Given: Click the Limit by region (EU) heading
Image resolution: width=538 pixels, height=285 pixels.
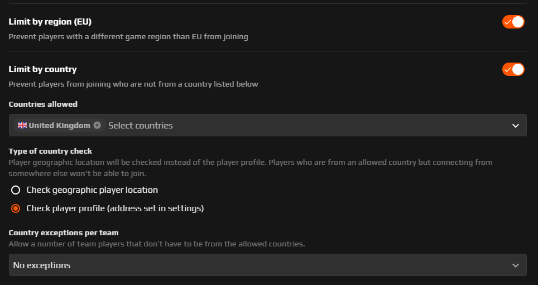Looking at the screenshot, I should point(50,22).
